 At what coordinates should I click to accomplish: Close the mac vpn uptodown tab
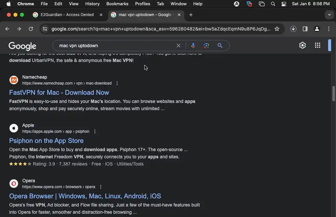(179, 15)
